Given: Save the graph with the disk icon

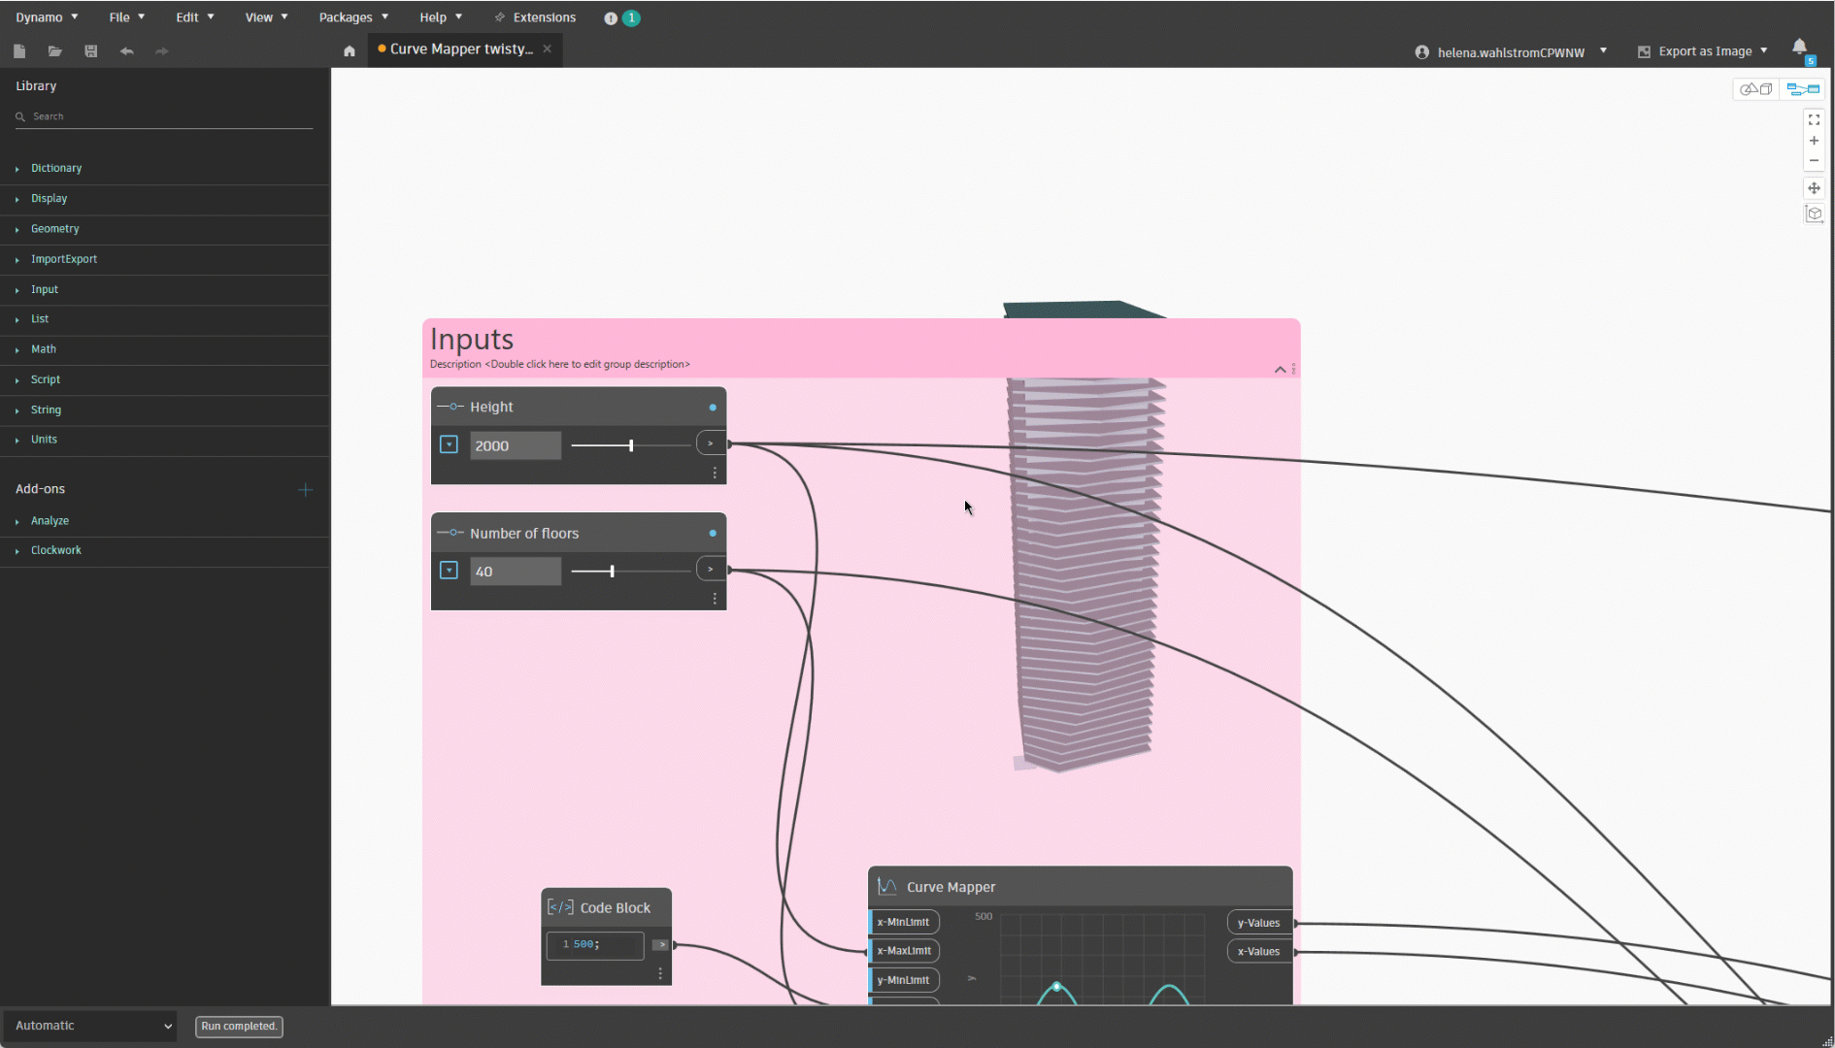Looking at the screenshot, I should [91, 51].
